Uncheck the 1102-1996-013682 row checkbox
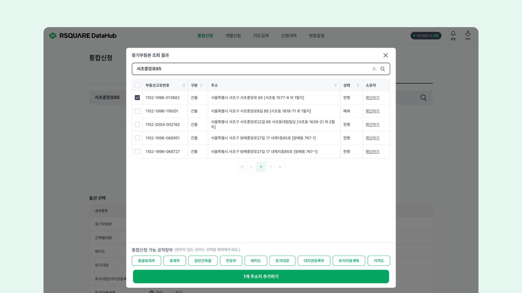Screen dimensions: 522x293 (x=137, y=98)
